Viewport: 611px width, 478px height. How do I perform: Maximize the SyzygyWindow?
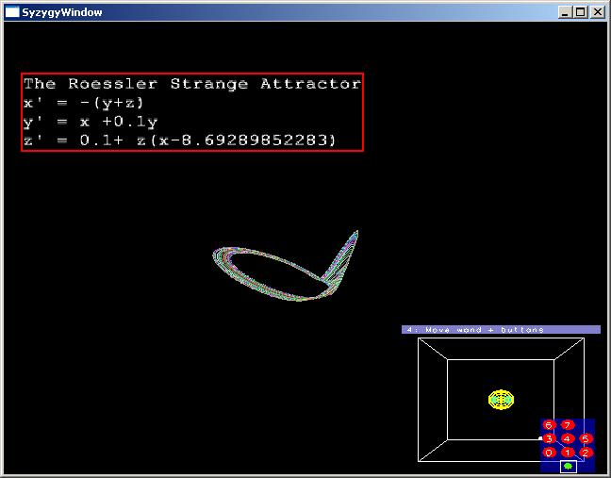[x=580, y=12]
